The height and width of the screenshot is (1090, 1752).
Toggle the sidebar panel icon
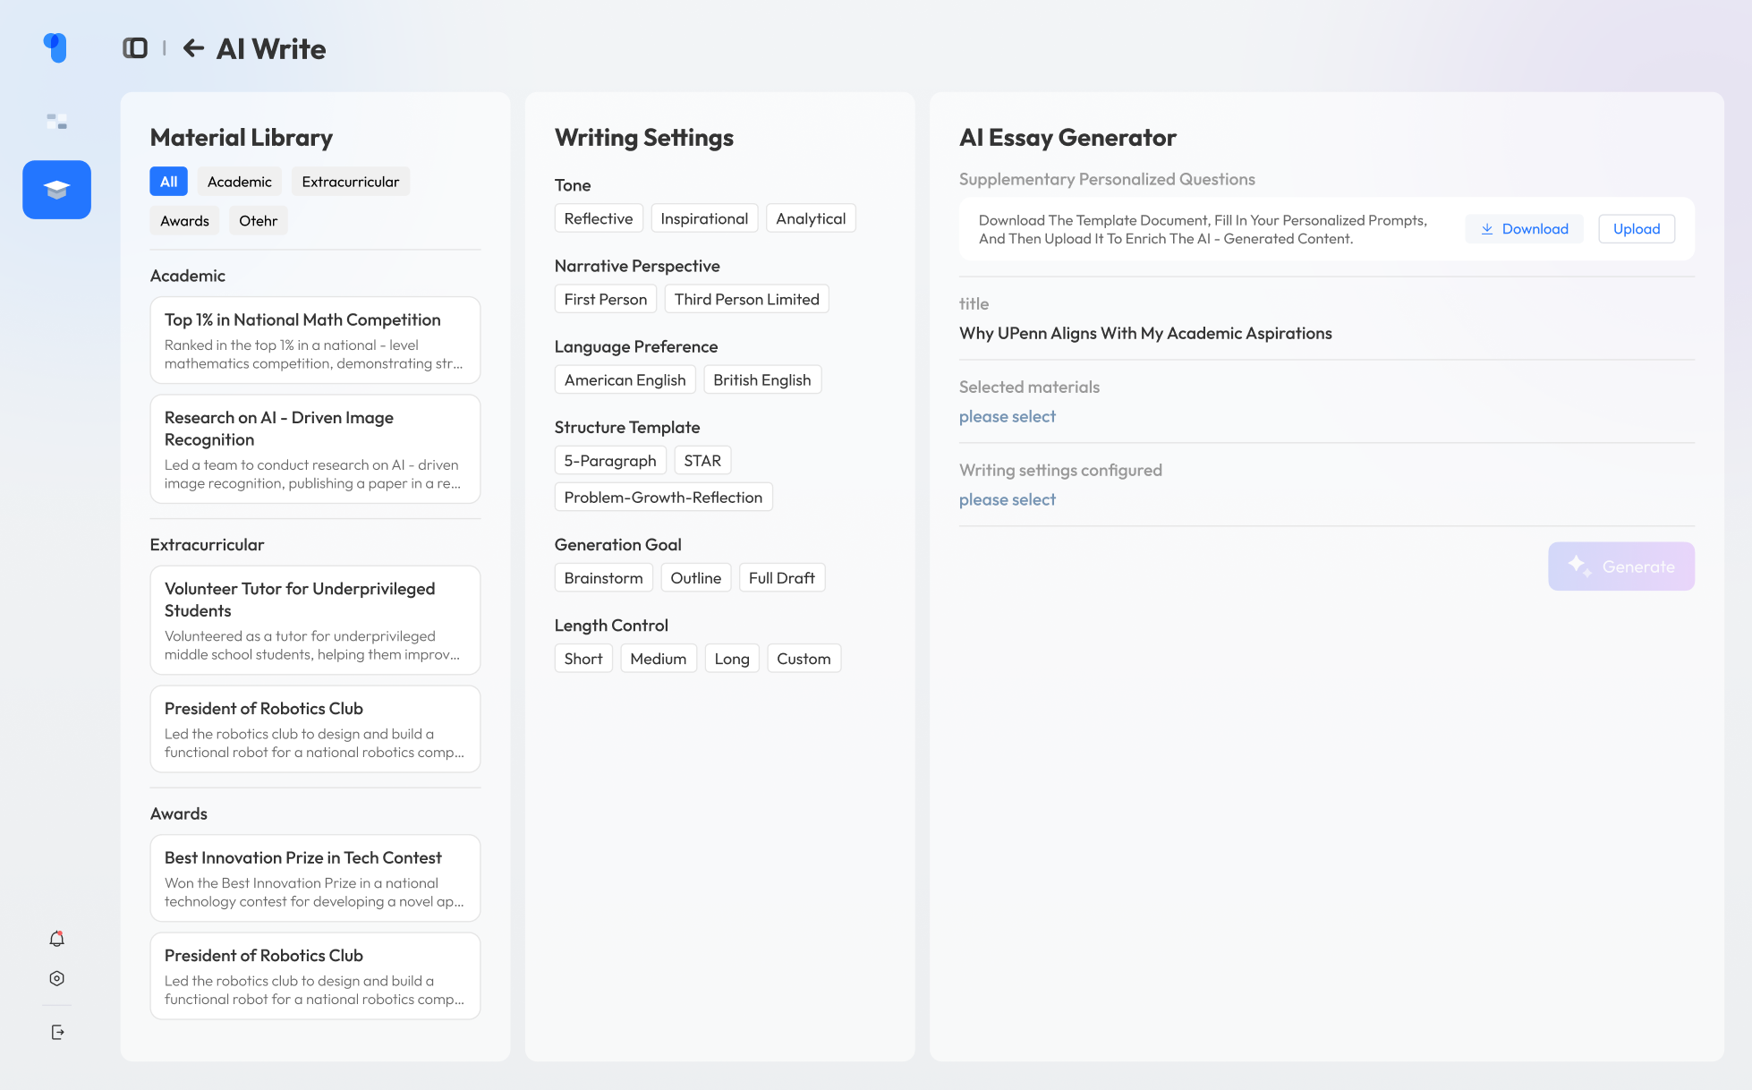(x=135, y=48)
